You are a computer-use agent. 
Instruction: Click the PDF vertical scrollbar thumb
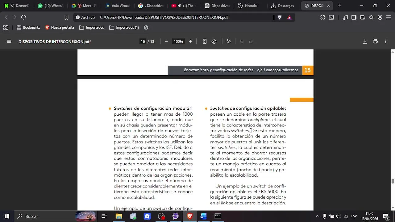(x=393, y=181)
